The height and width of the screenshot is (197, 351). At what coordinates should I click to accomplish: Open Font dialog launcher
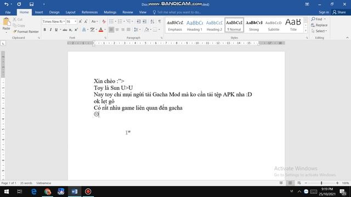coord(105,38)
